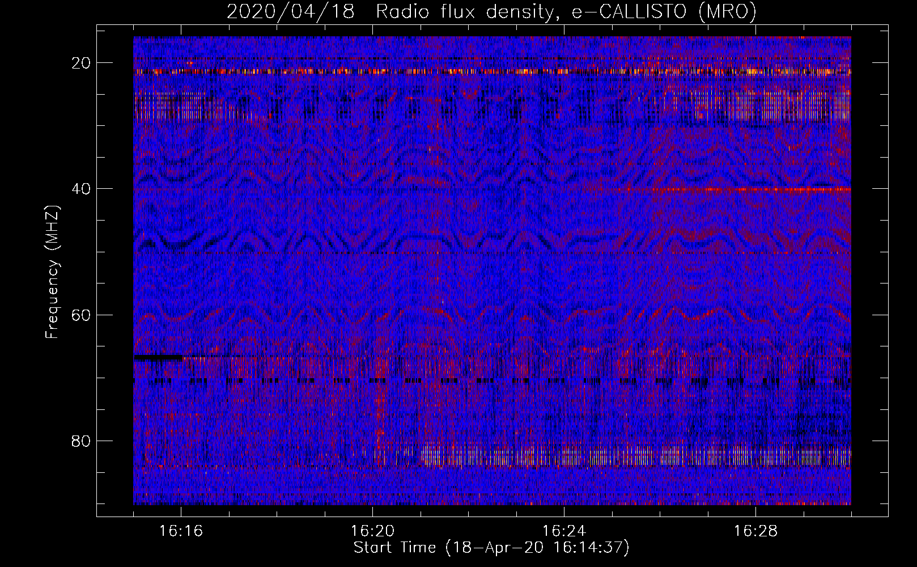
Task: Click the 20 MHz frequency tick label
Action: (82, 63)
